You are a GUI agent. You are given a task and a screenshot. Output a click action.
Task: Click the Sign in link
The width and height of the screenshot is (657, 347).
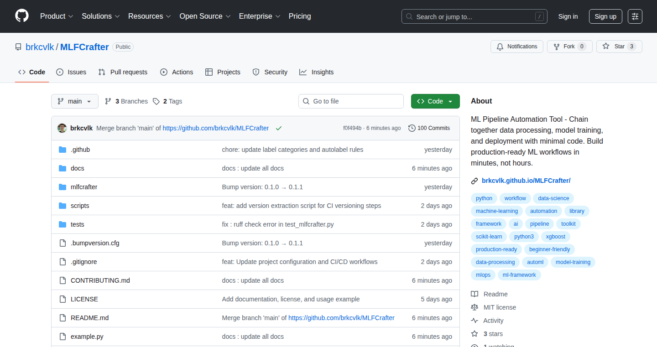coord(568,16)
